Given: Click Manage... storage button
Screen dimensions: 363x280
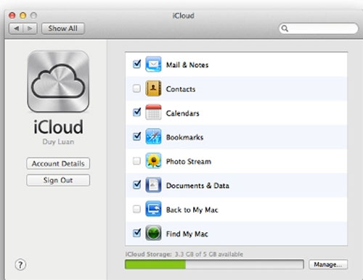Looking at the screenshot, I should 328,265.
